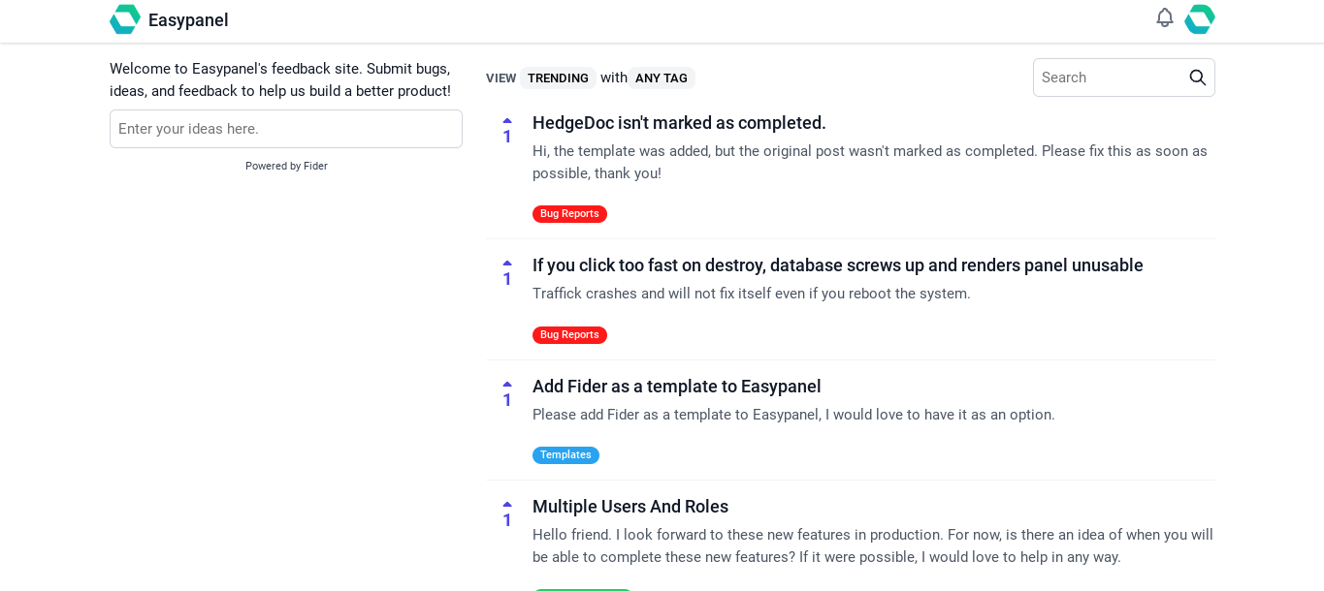Viewport: 1324px width, 591px height.
Task: Open the notifications bell
Action: [x=1164, y=17]
